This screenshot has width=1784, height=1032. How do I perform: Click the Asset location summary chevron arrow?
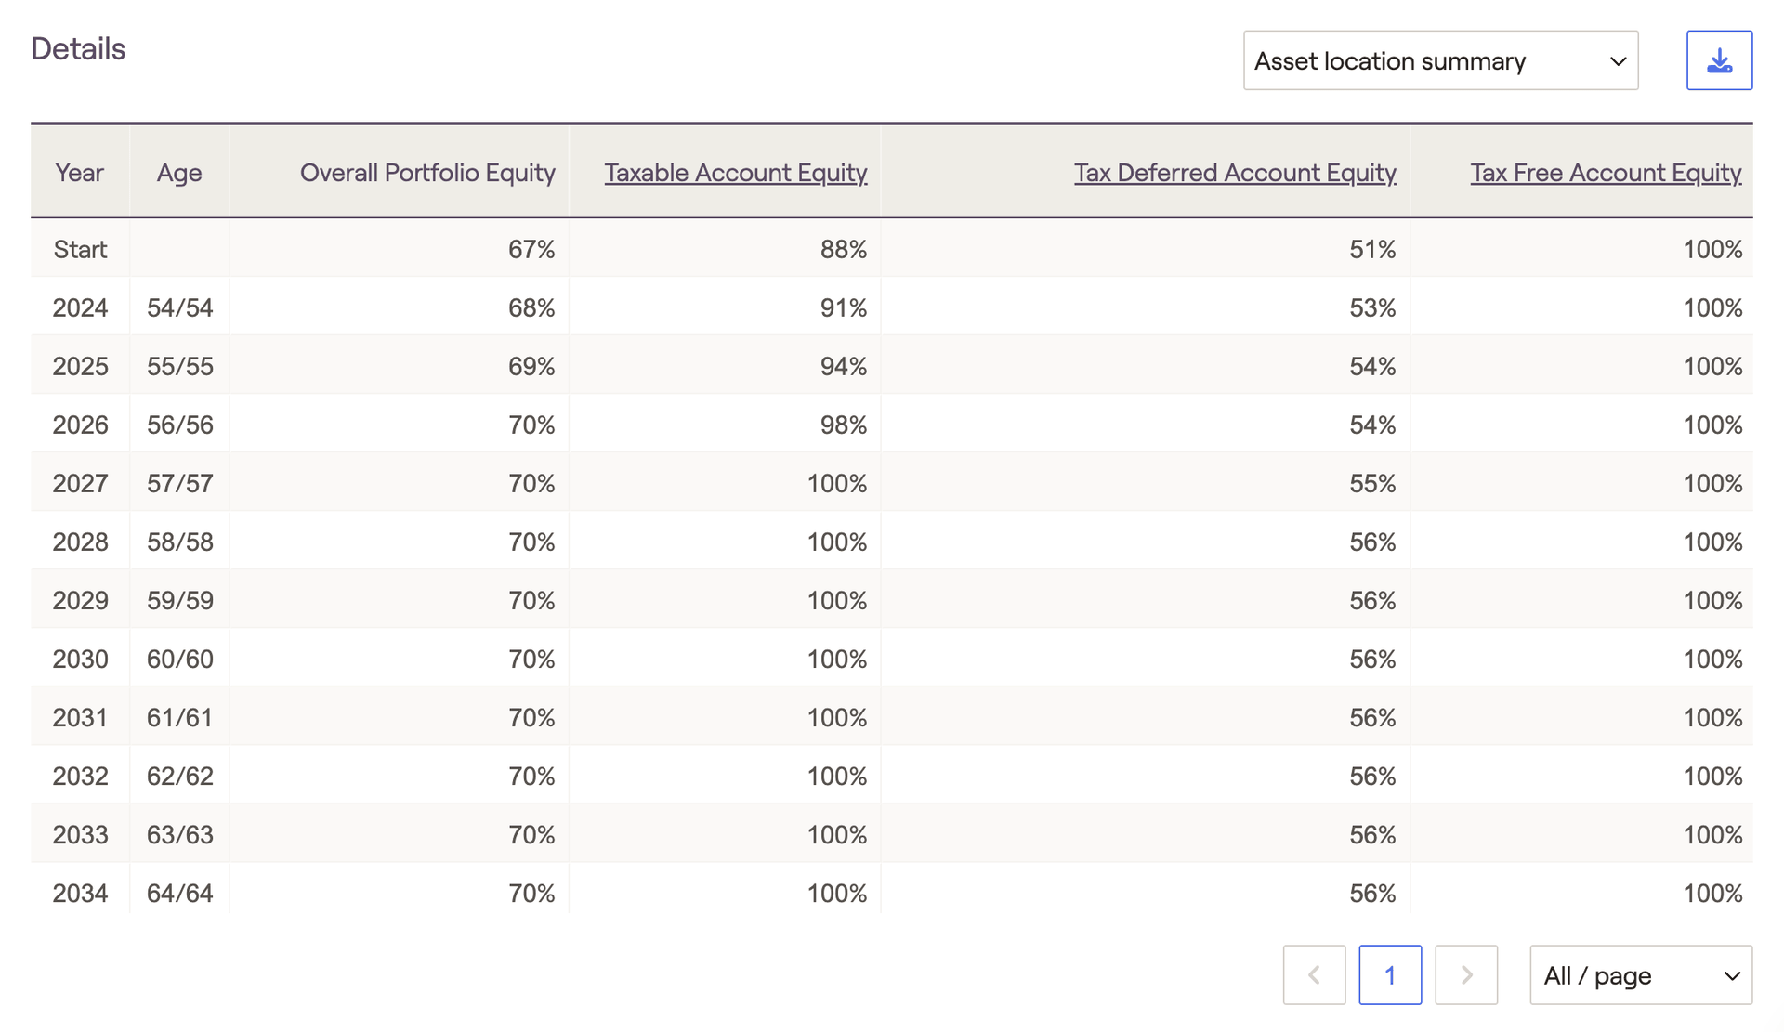[1618, 61]
